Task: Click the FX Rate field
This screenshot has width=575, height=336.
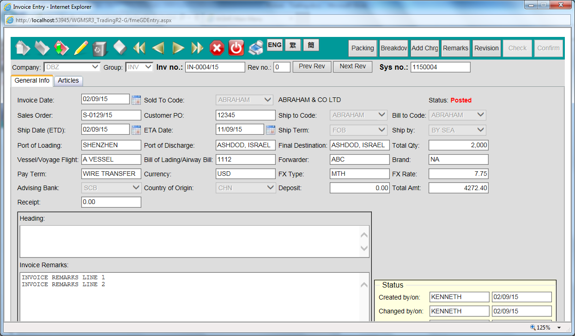Action: [x=459, y=174]
